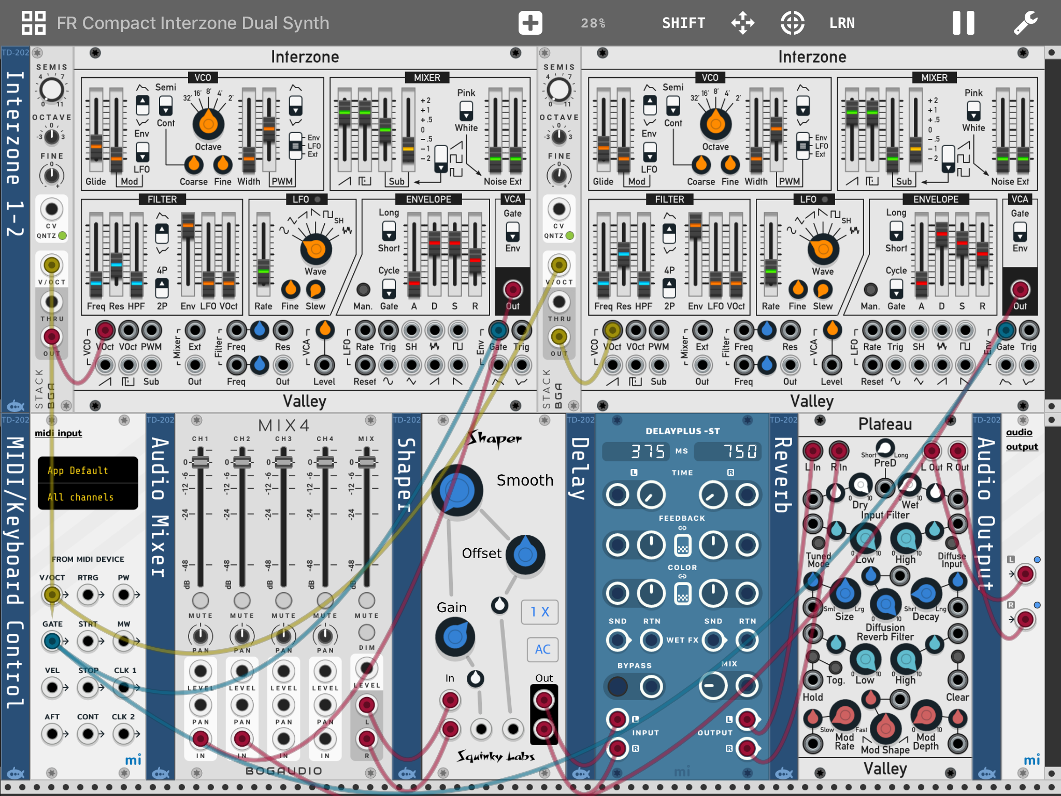Enable LRN learn mode
The height and width of the screenshot is (796, 1061).
tap(842, 23)
